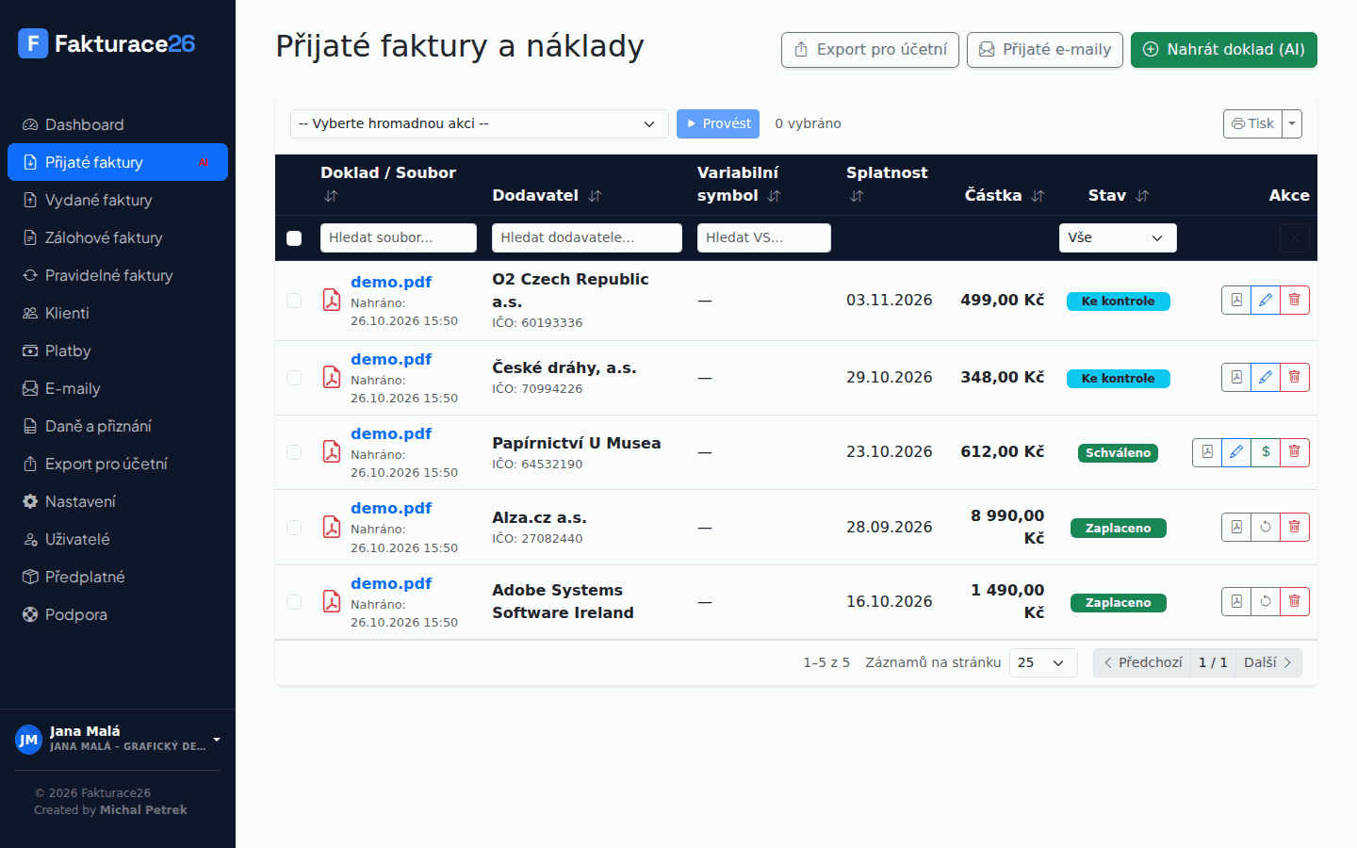Screen dimensions: 1357x848
Task: Open document preview icon for Adobe Systems row
Action: point(1236,601)
